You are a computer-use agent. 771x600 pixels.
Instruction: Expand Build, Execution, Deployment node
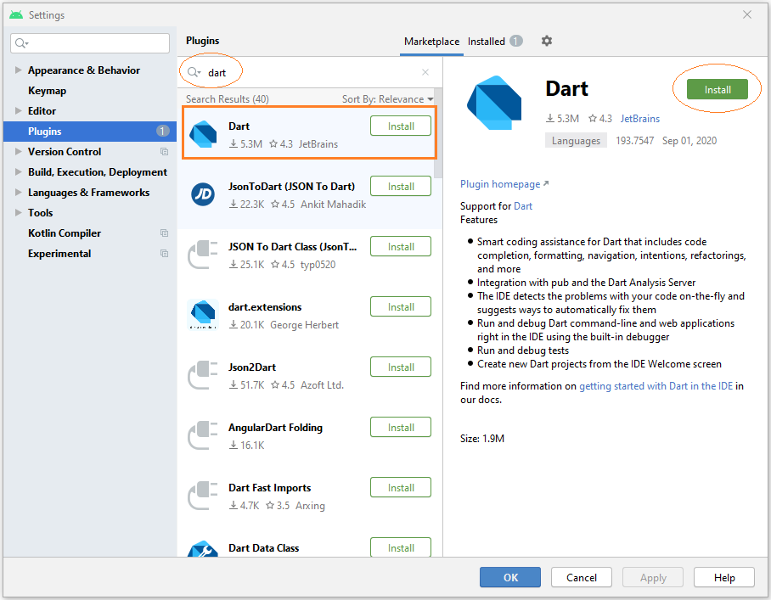click(18, 172)
